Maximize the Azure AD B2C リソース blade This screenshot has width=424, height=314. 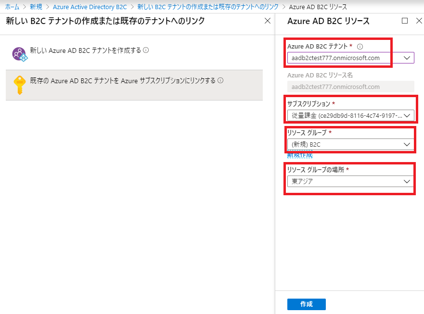click(x=405, y=21)
